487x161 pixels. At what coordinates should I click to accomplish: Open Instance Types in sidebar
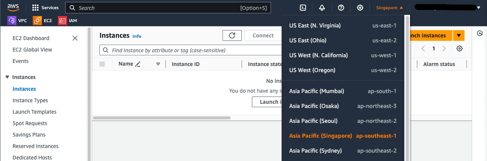30,100
